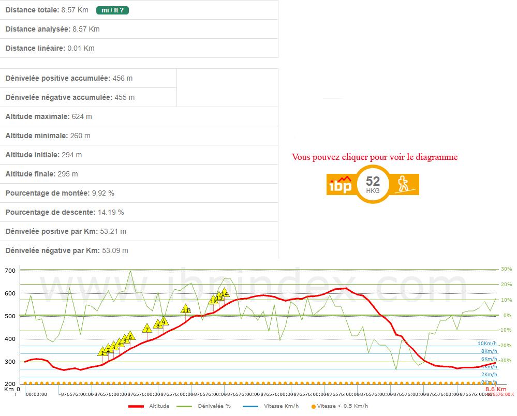The height and width of the screenshot is (416, 517).
Task: Click the mi / ft ? unit button
Action: 112,10
